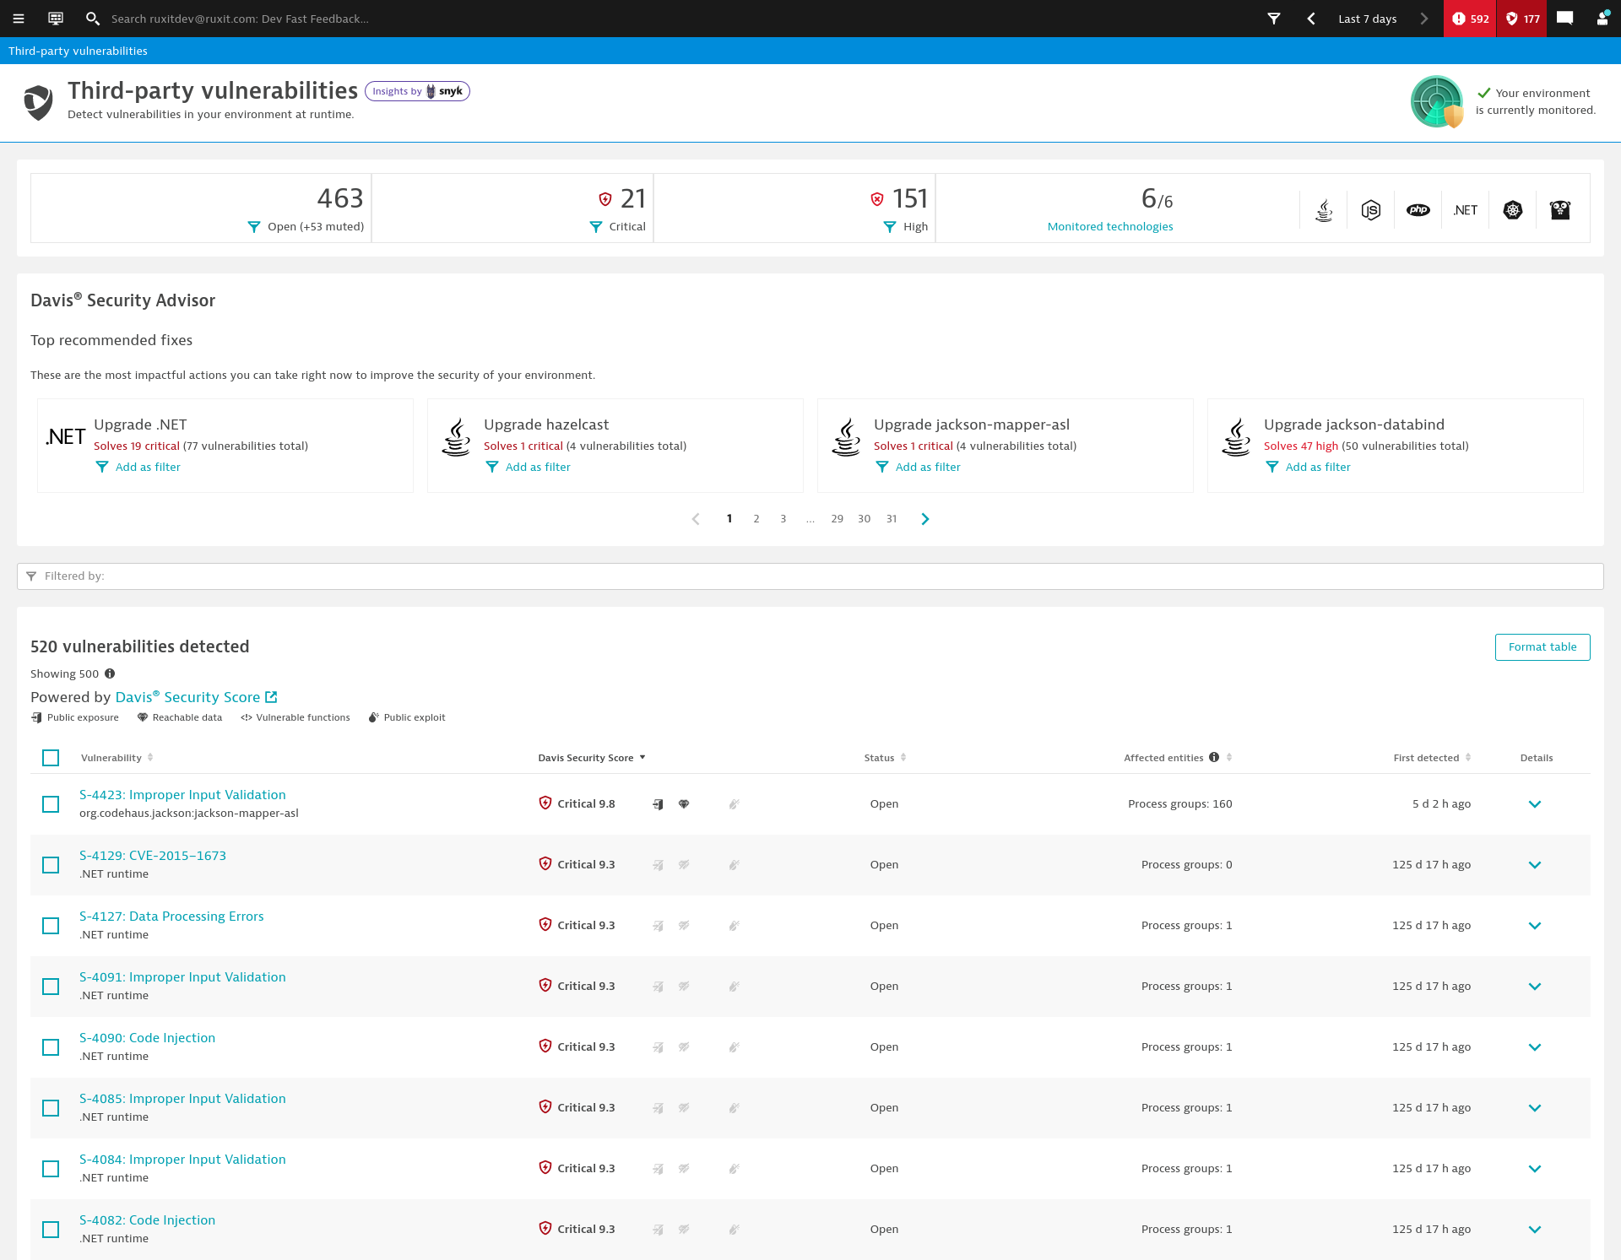Filter by High vulnerabilities funnel icon
1621x1260 pixels.
890,227
